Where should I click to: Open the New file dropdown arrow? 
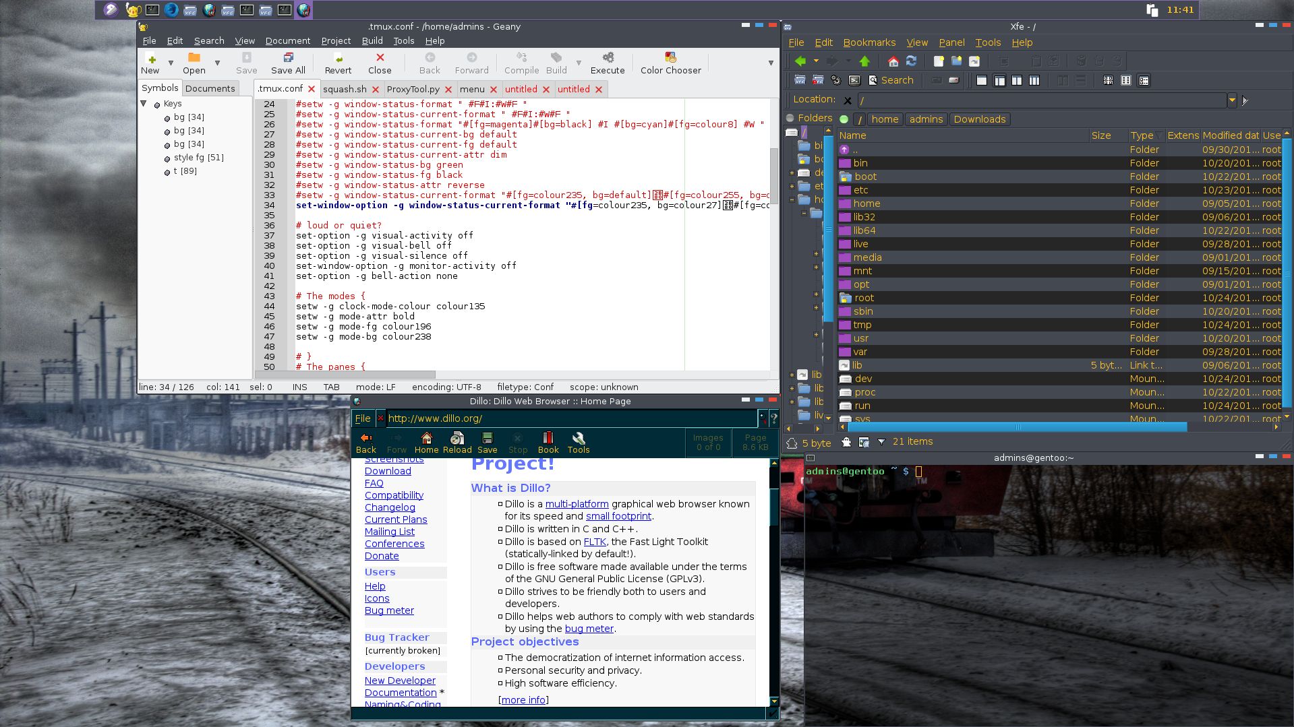coord(171,63)
